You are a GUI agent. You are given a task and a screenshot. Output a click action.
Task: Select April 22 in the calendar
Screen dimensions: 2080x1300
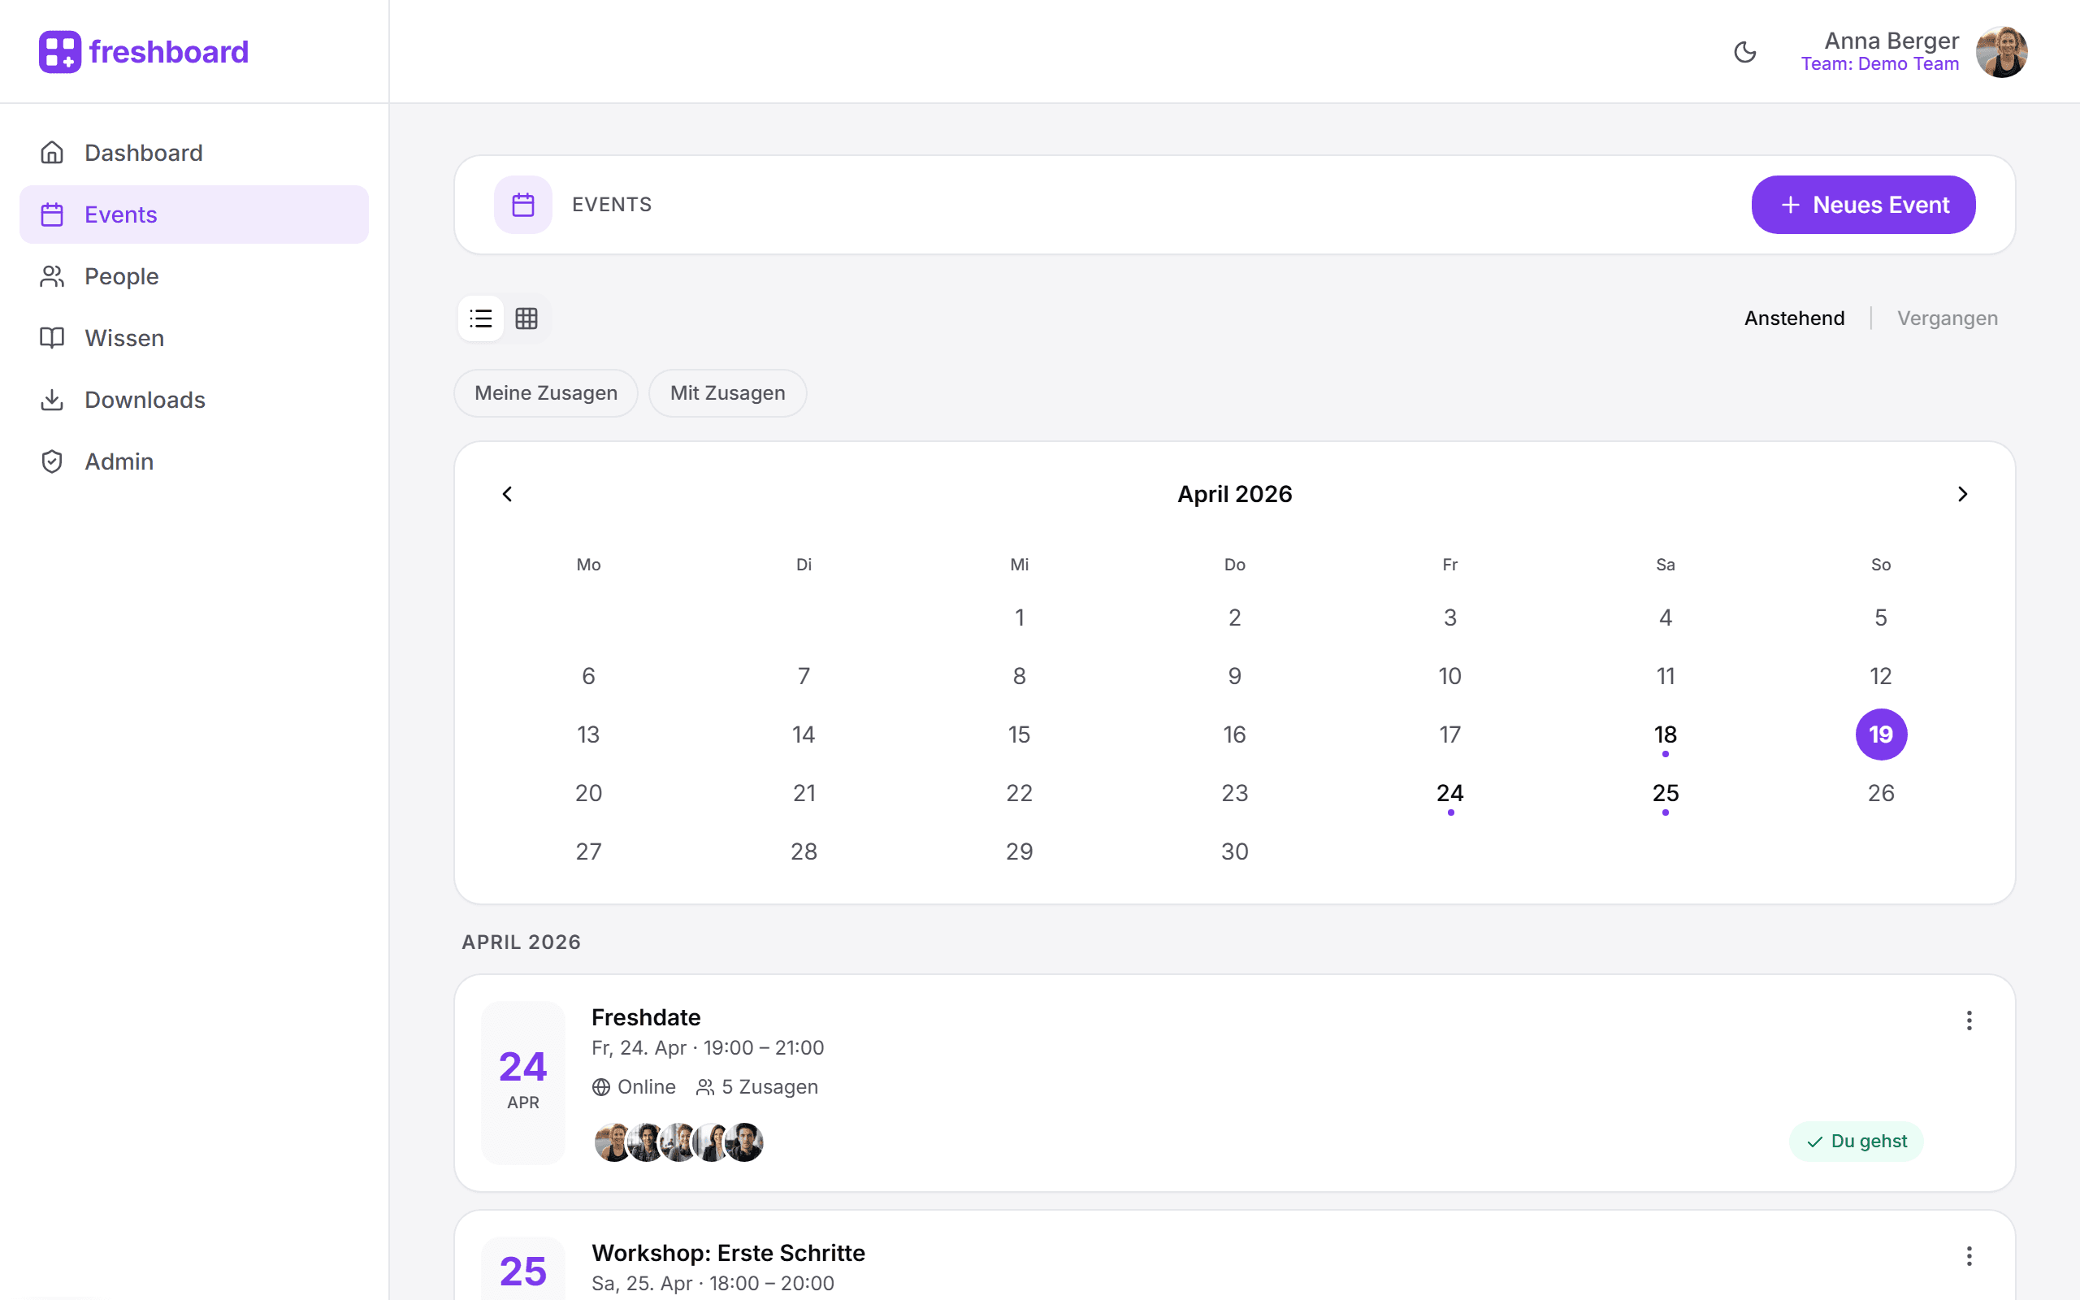[1020, 793]
